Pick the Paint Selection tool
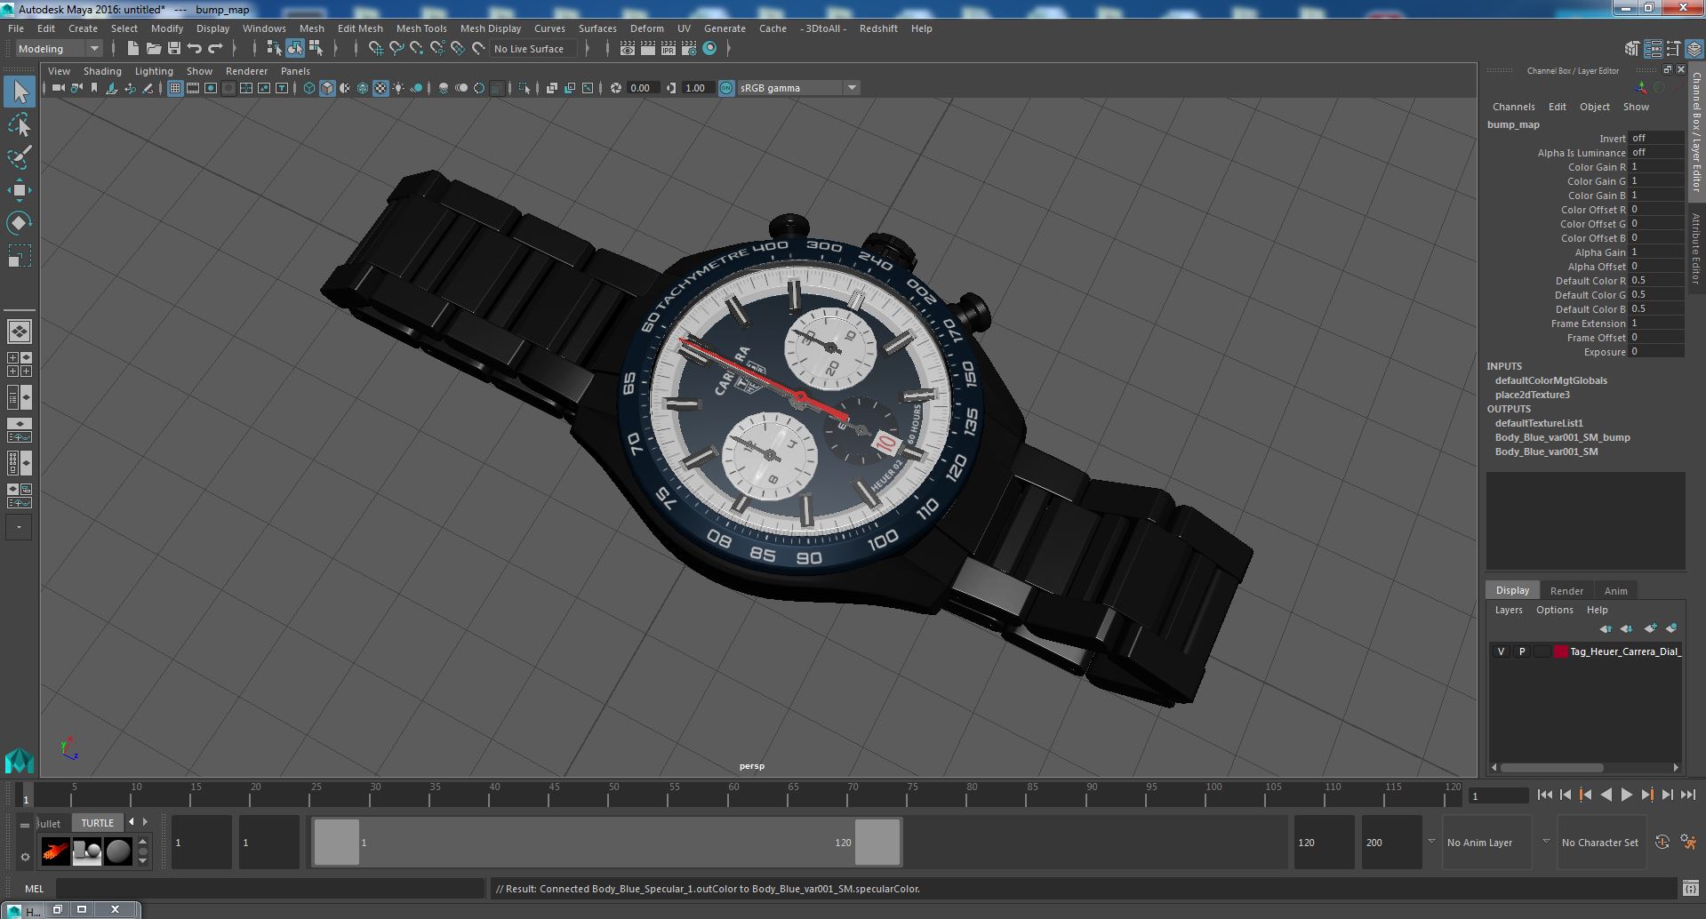1706x919 pixels. pyautogui.click(x=19, y=157)
